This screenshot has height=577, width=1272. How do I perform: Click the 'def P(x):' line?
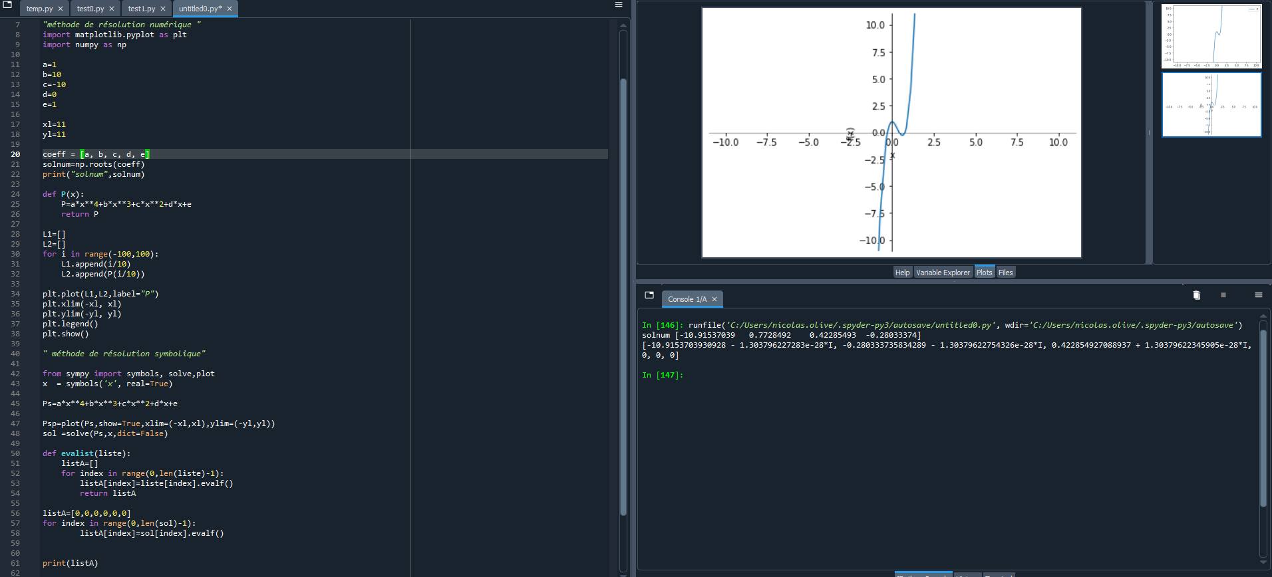click(63, 194)
